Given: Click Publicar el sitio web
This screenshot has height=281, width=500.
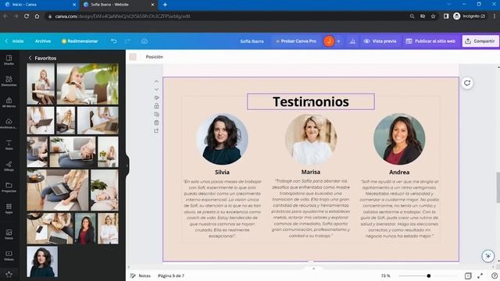Looking at the screenshot, I should tap(430, 41).
